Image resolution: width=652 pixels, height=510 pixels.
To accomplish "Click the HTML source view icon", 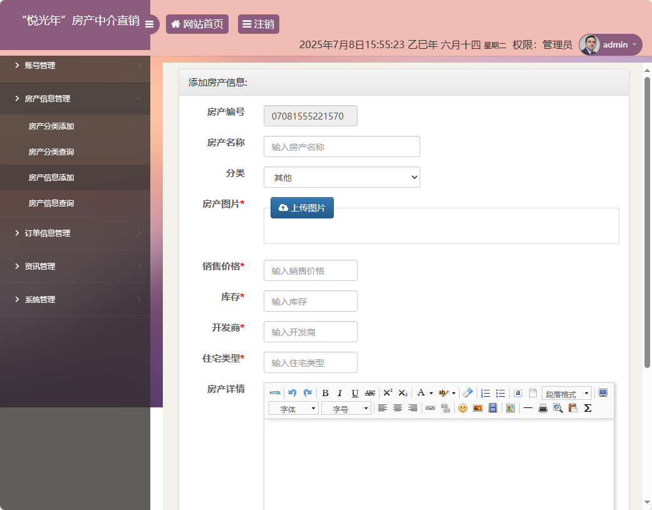I will tap(275, 393).
